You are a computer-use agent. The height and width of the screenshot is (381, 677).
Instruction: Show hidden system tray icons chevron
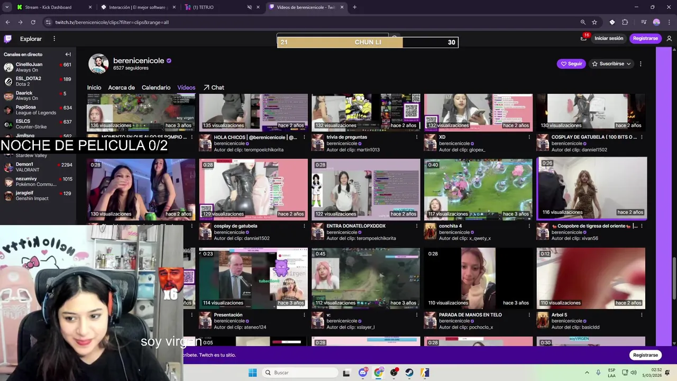coord(587,373)
